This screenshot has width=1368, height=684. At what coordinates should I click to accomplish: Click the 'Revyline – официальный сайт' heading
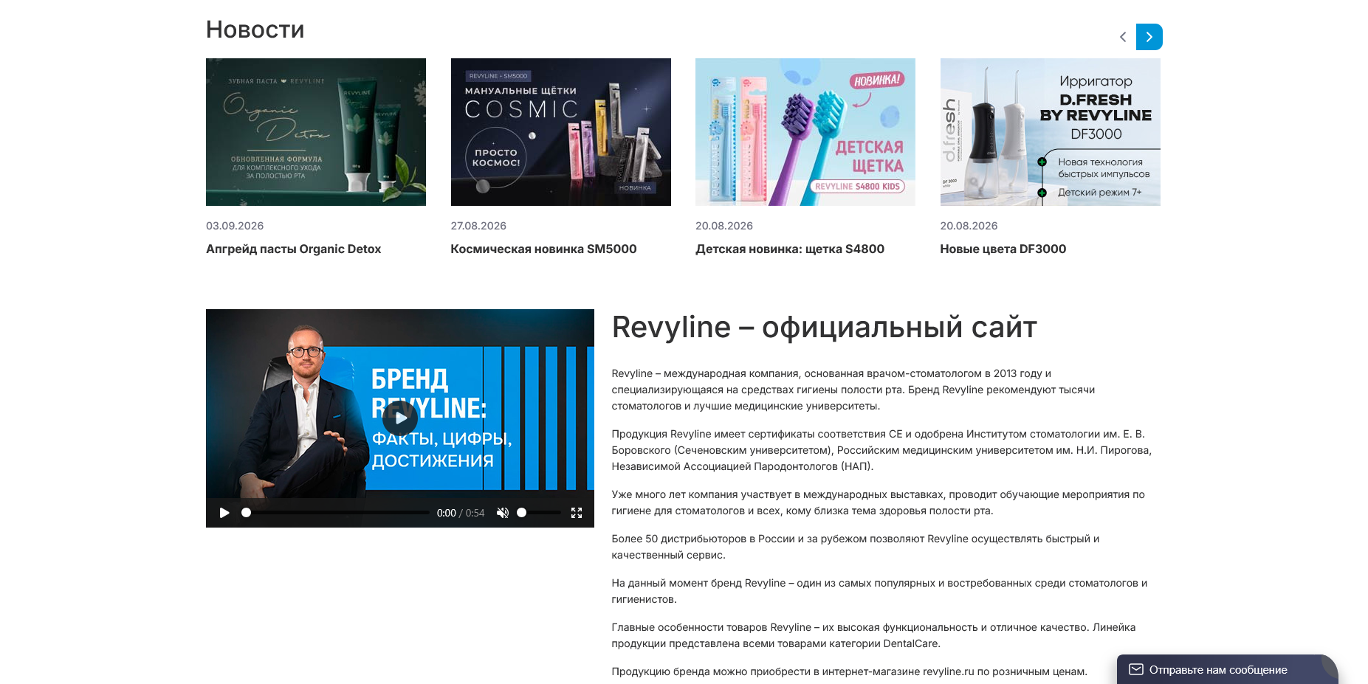coord(824,327)
